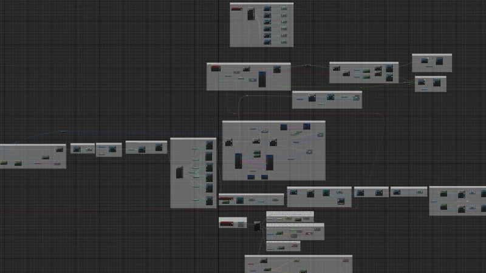Select the bottom-most comment box header
The width and height of the screenshot is (486, 273).
coord(298,257)
